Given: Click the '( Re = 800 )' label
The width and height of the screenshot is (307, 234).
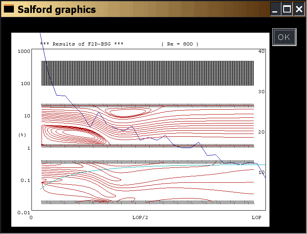Looking at the screenshot, I should [180, 44].
